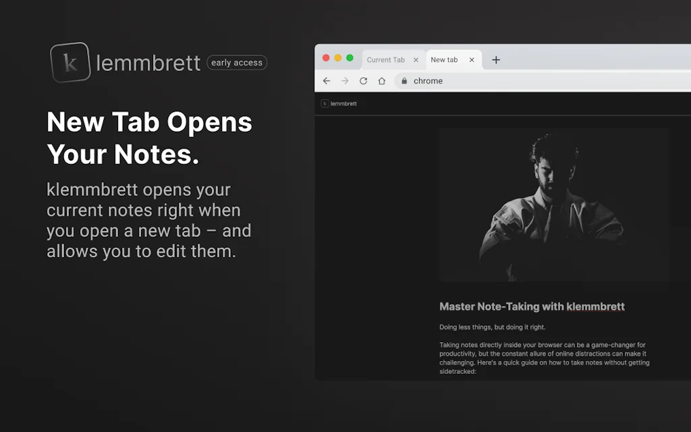Click the home icon in the toolbar
The width and height of the screenshot is (691, 432).
tap(382, 80)
